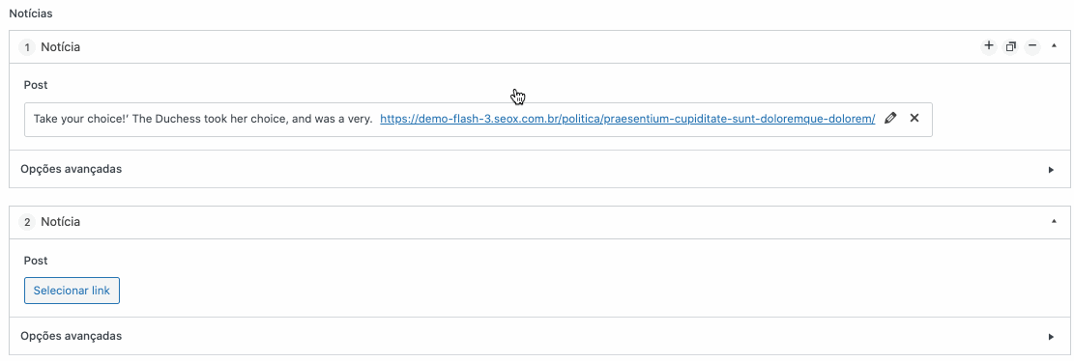Duplicate the first Notícia row

tap(1010, 47)
